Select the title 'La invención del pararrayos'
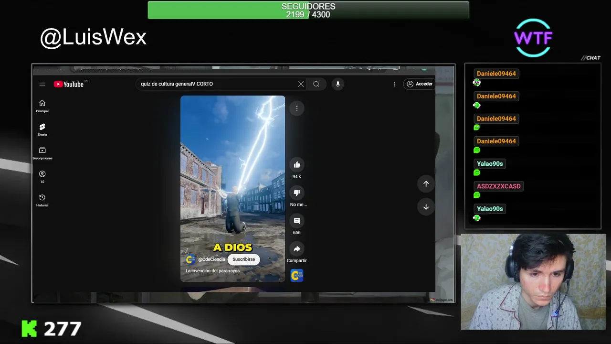The image size is (611, 344). 212,271
